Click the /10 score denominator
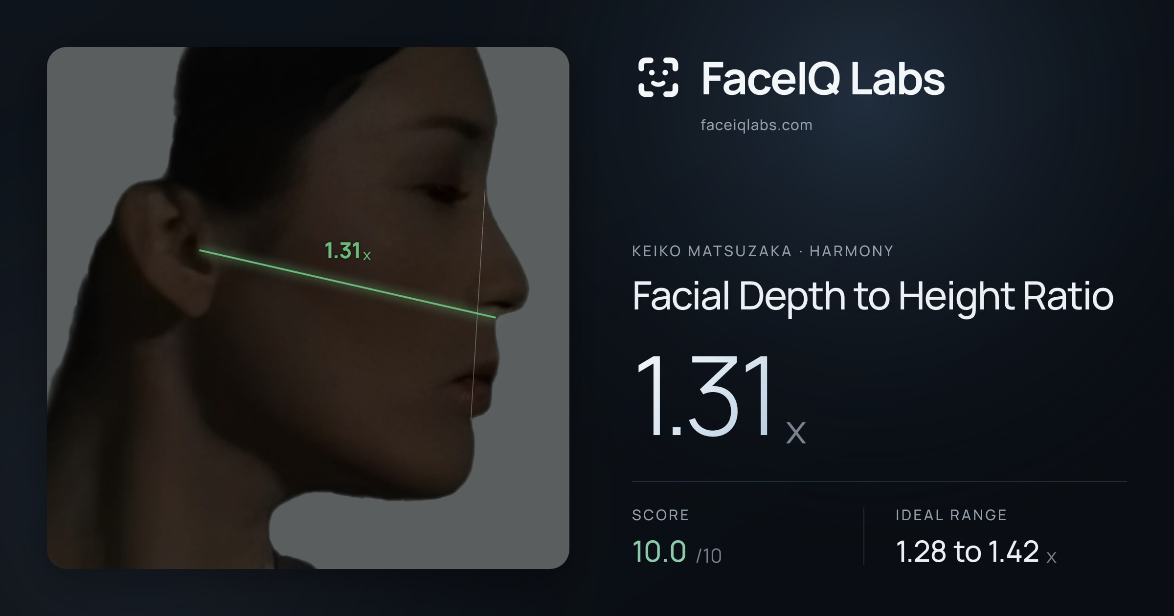The height and width of the screenshot is (616, 1174). coord(709,556)
